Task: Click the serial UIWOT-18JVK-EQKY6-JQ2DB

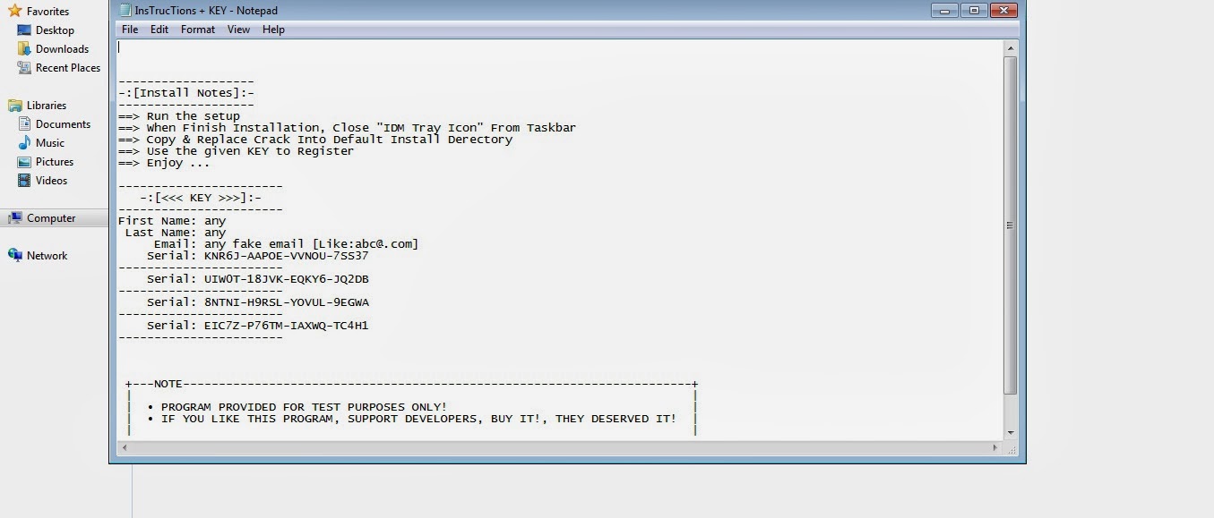Action: pos(287,279)
